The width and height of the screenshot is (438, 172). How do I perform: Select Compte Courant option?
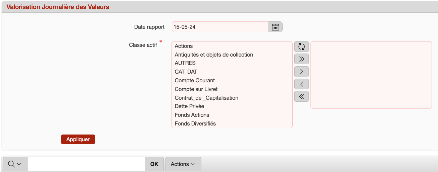[x=195, y=80]
